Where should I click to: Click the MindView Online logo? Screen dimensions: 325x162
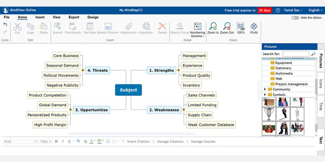click(6, 10)
